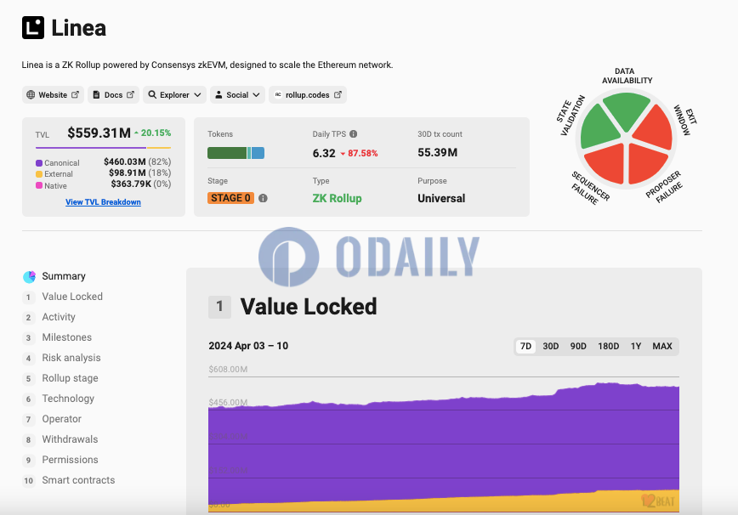Click the Daily TPS info icon
738x515 pixels.
354,134
